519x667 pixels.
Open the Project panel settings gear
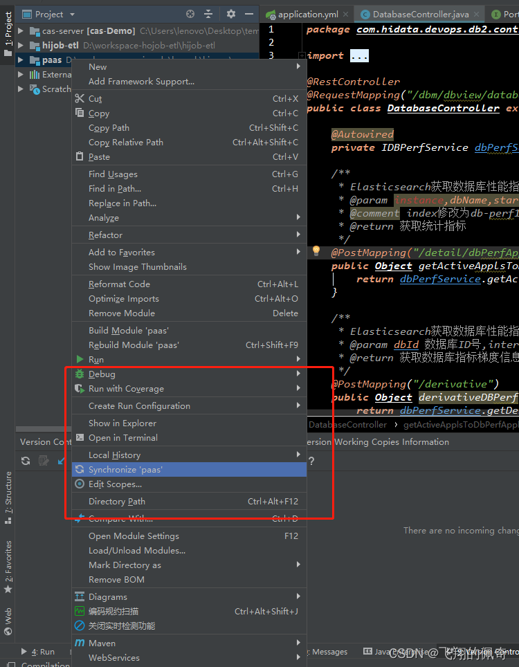pyautogui.click(x=231, y=14)
